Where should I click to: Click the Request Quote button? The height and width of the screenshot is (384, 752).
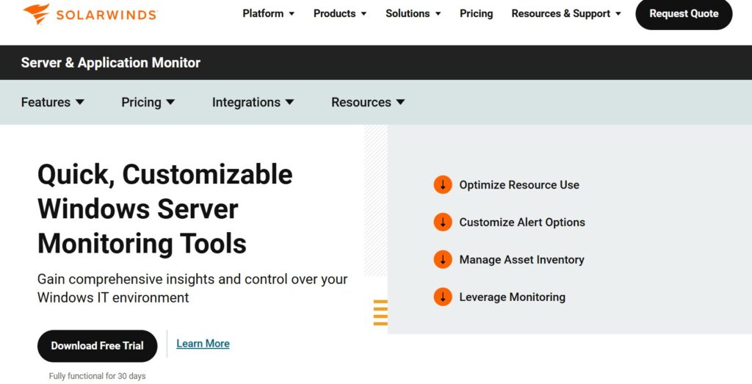pos(684,13)
